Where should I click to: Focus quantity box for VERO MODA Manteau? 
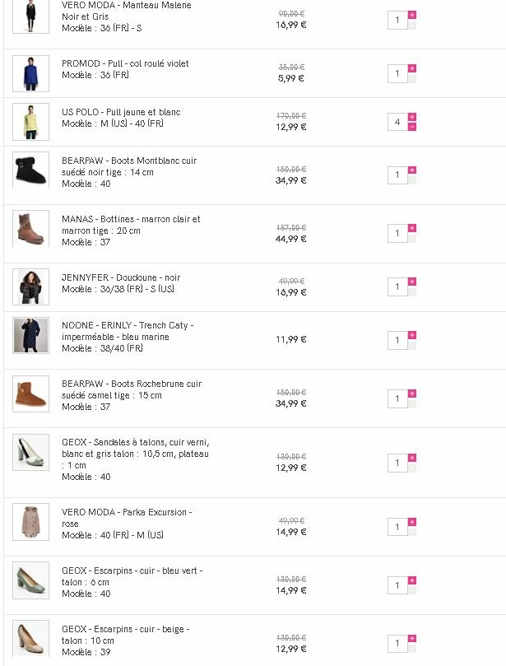[397, 20]
